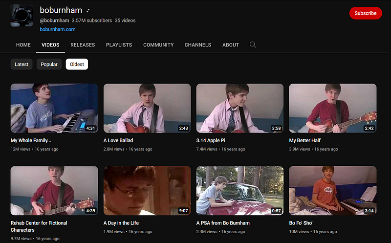Click the 1.9M views text
The height and width of the screenshot is (243, 391).
click(114, 232)
